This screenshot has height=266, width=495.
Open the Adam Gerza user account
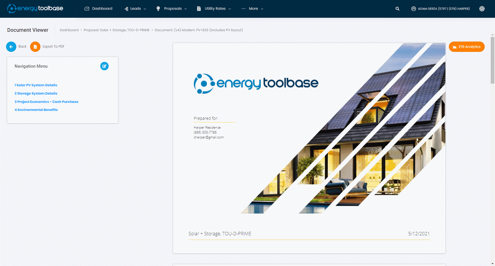tap(441, 9)
